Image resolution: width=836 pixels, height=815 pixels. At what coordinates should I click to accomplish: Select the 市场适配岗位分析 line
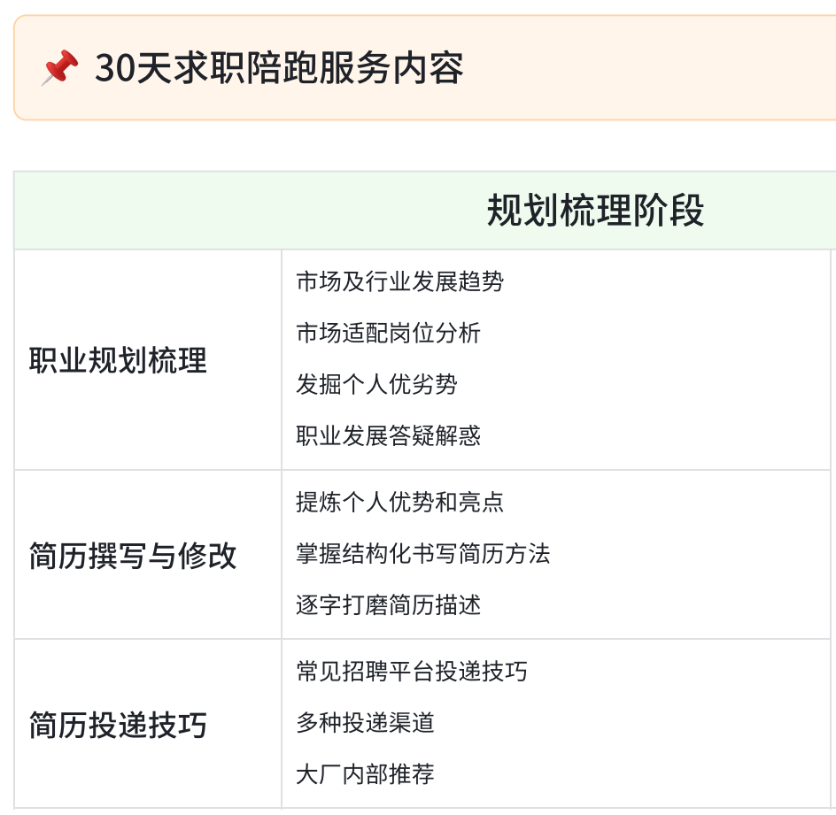pos(388,334)
